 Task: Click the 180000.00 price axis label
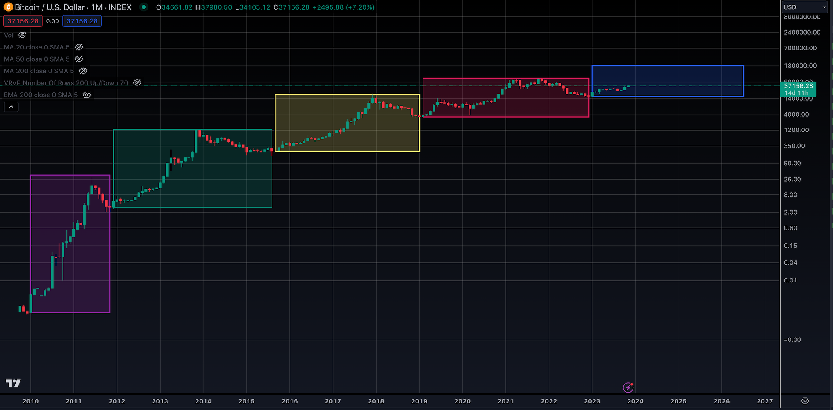click(800, 66)
